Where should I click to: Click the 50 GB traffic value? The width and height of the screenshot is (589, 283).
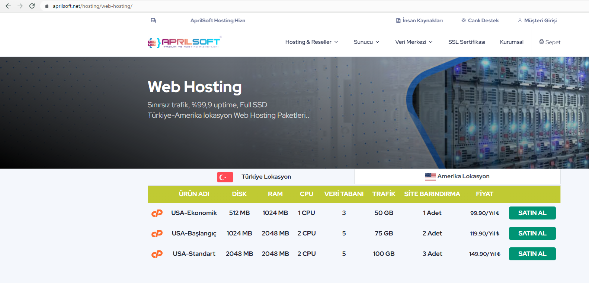pyautogui.click(x=384, y=213)
